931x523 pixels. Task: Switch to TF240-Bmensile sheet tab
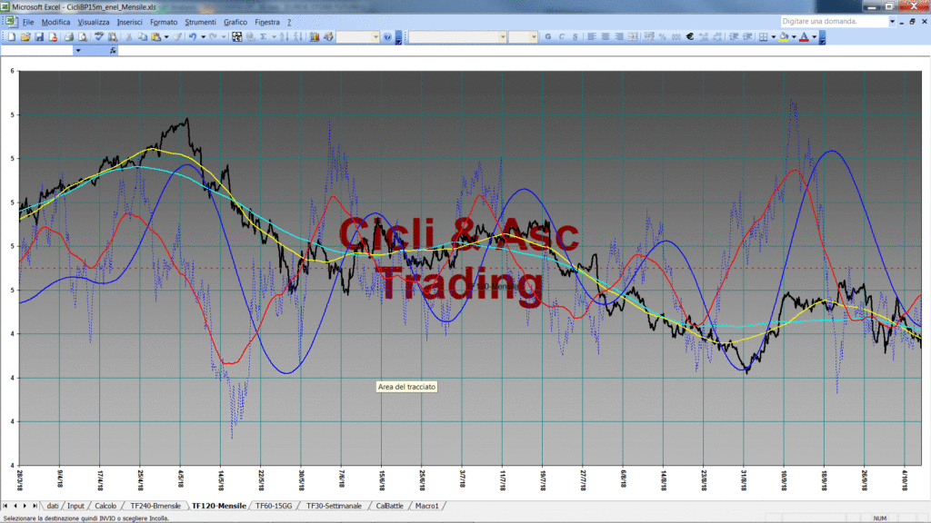pyautogui.click(x=155, y=506)
